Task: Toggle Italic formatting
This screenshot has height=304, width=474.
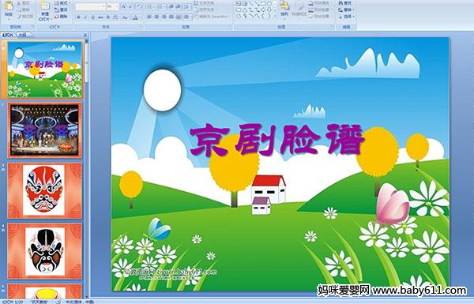Action: pyautogui.click(x=85, y=17)
